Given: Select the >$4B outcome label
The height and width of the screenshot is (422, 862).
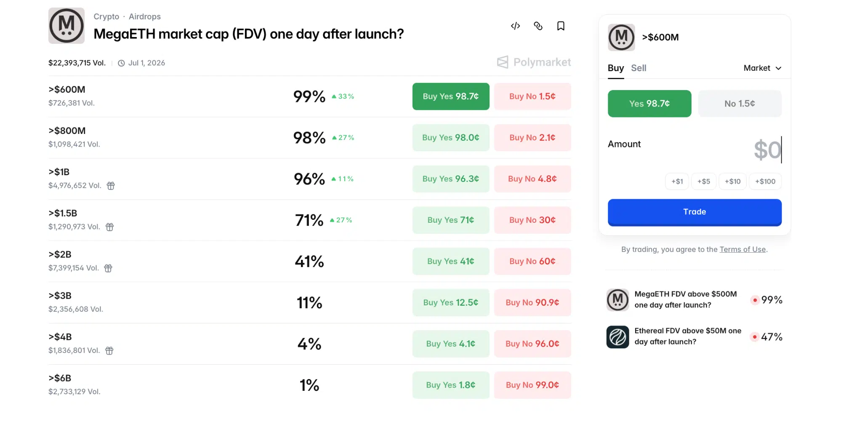Looking at the screenshot, I should click(60, 337).
